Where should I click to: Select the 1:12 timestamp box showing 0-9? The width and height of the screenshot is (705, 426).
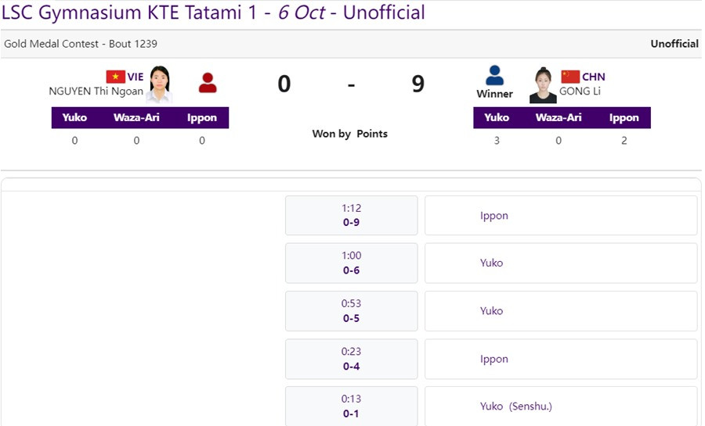click(351, 215)
